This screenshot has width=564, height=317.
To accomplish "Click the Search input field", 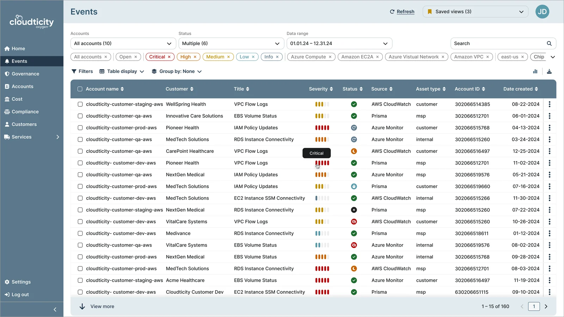I will (503, 44).
